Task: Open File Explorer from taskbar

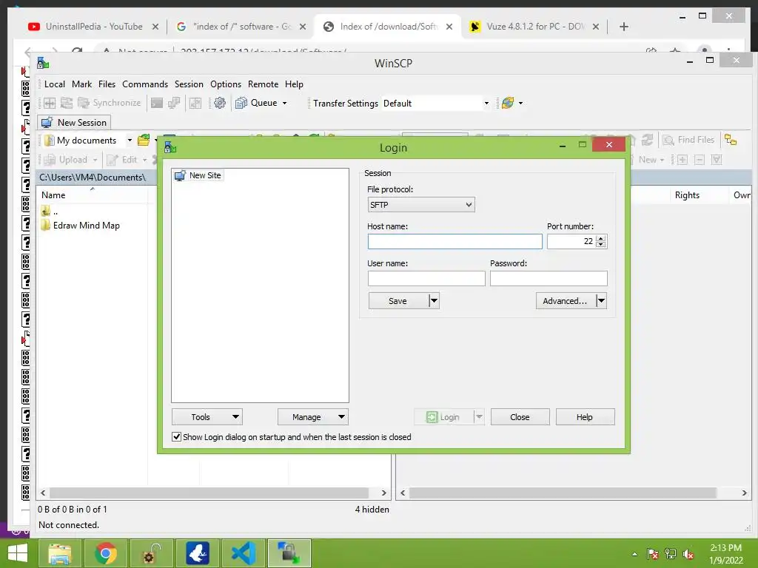Action: click(59, 553)
